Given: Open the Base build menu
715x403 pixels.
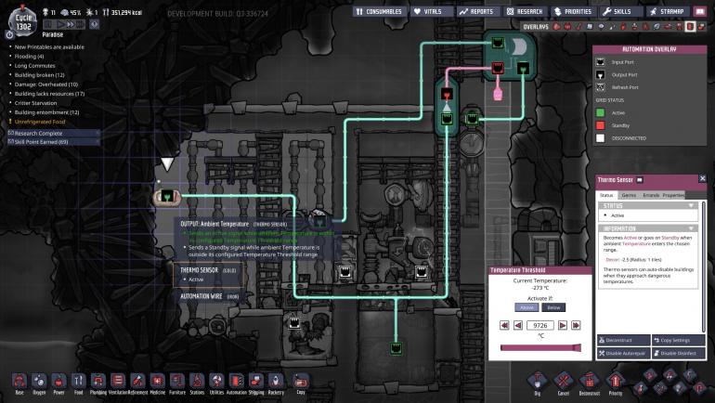Looking at the screenshot, I should click(19, 383).
